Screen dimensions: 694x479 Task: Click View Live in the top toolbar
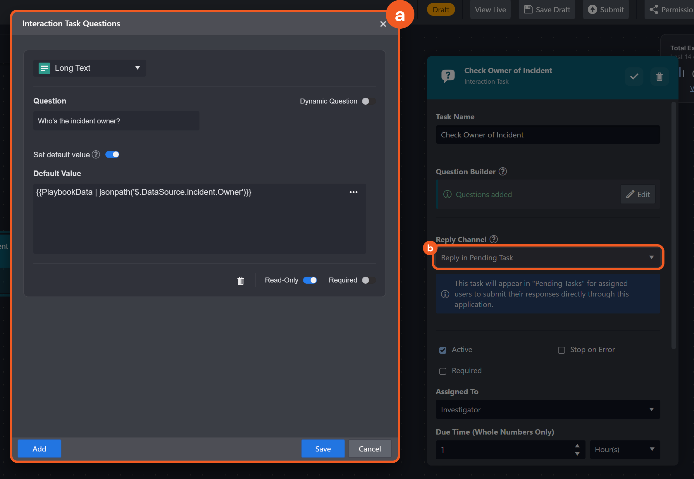coord(490,10)
